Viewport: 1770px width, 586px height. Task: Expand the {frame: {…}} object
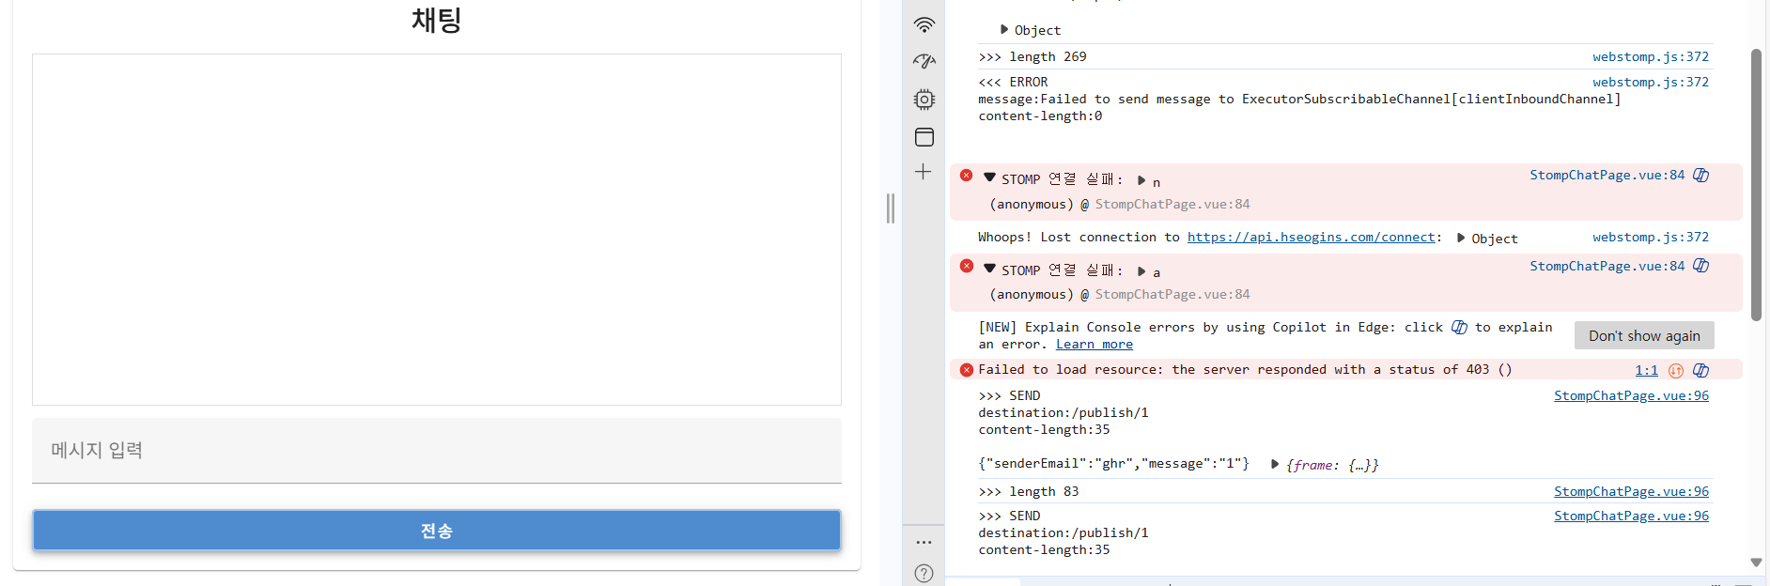(x=1275, y=464)
